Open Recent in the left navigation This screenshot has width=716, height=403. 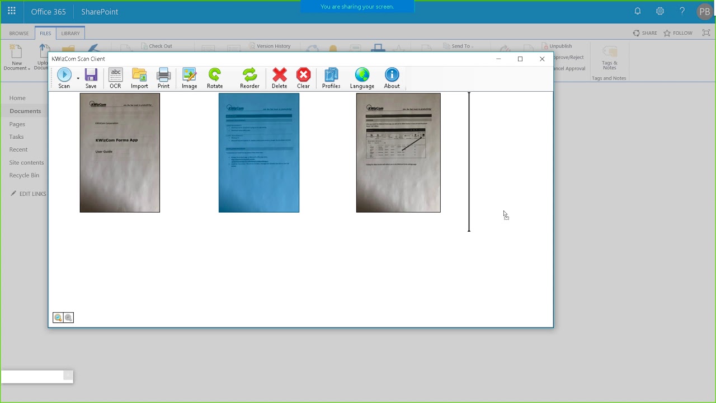(x=18, y=149)
